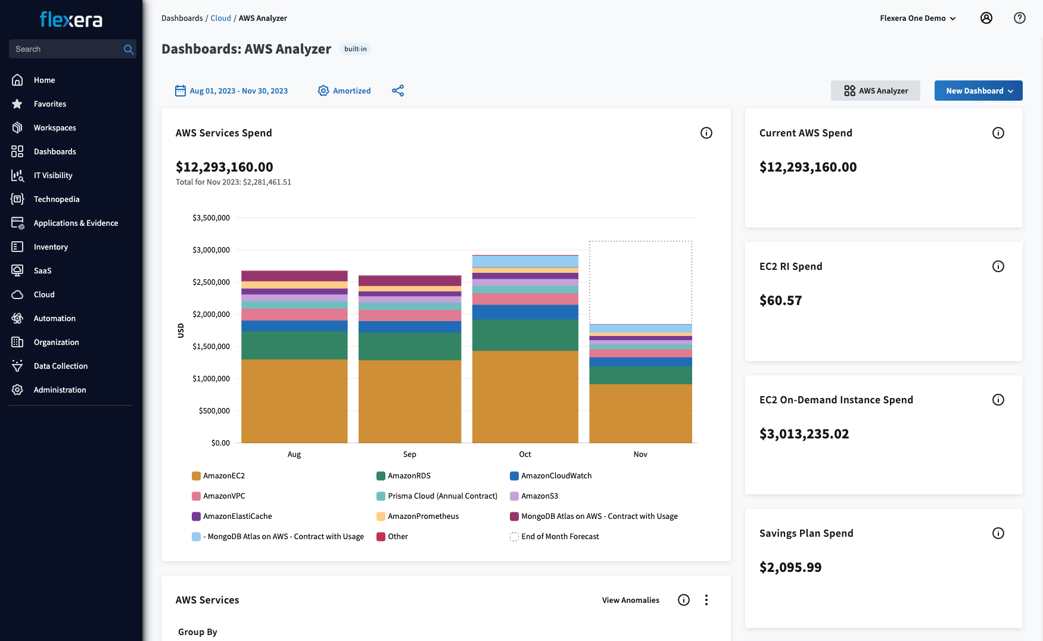This screenshot has width=1043, height=641.
Task: Open the Aug 01 - Nov 30 date range
Action: pos(239,91)
